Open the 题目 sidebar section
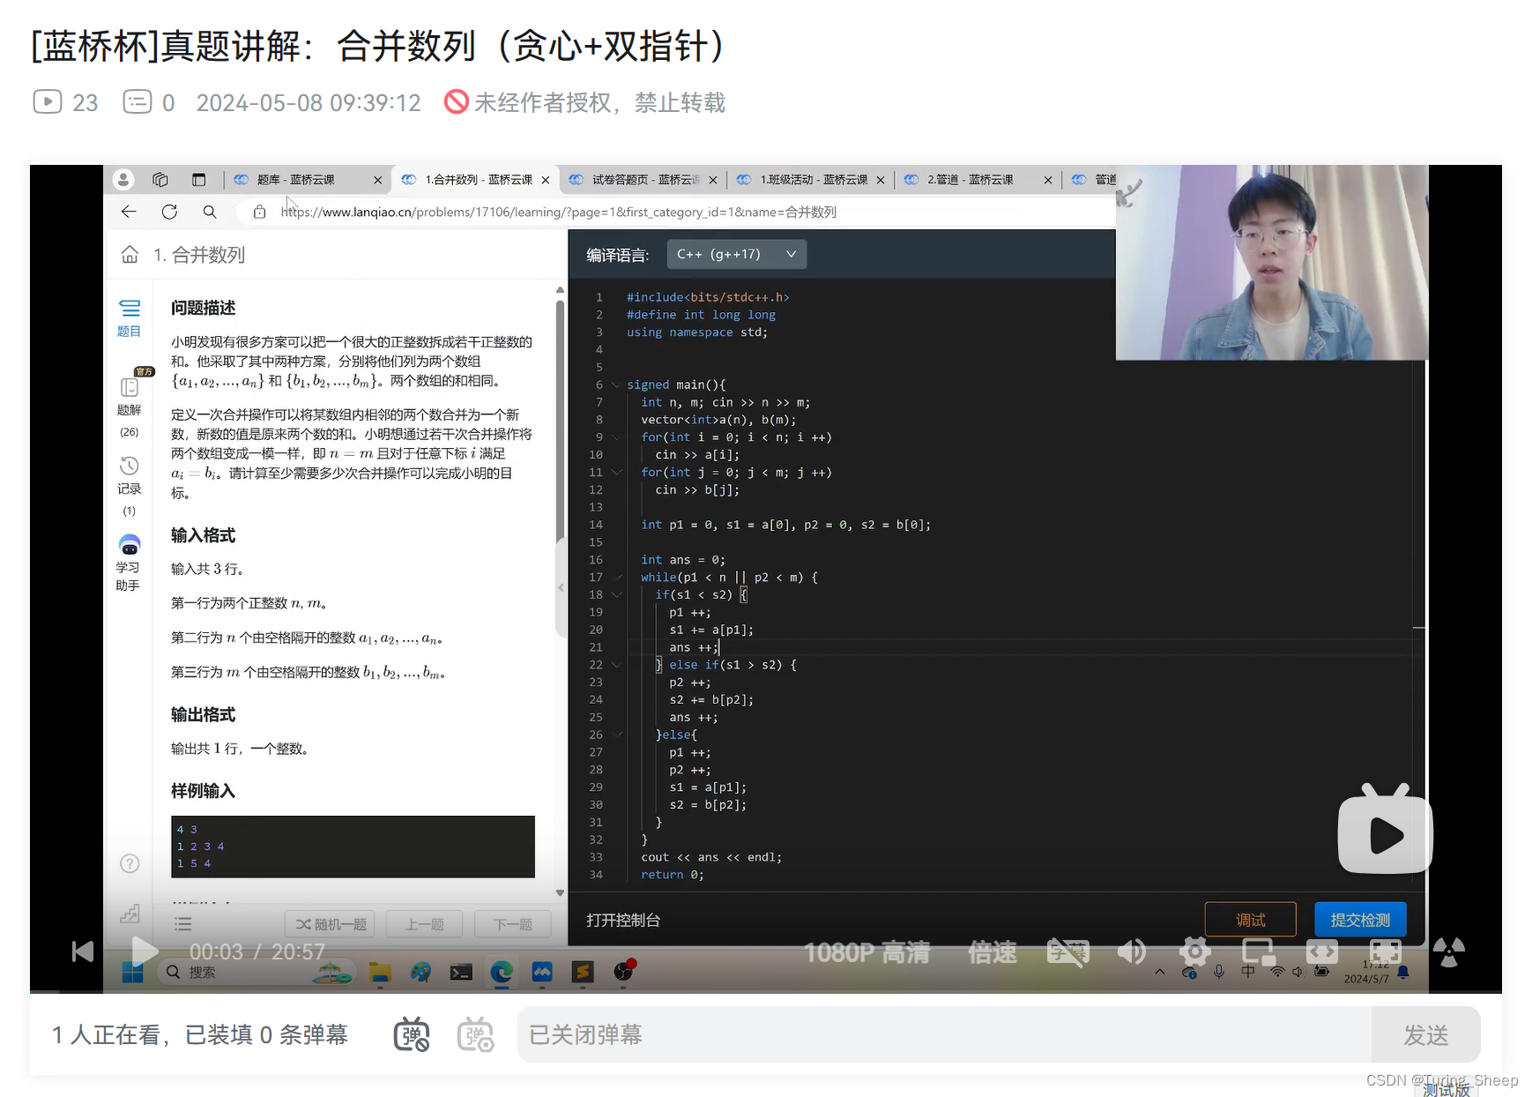Screen dimensions: 1532x1097 tap(130, 318)
